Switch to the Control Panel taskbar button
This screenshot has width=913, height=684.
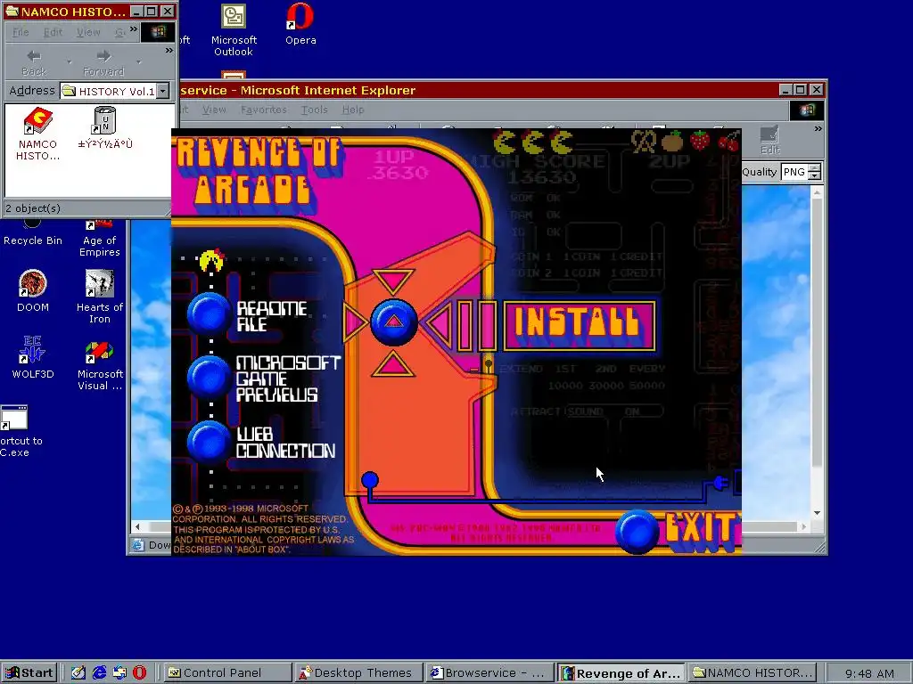(x=227, y=673)
